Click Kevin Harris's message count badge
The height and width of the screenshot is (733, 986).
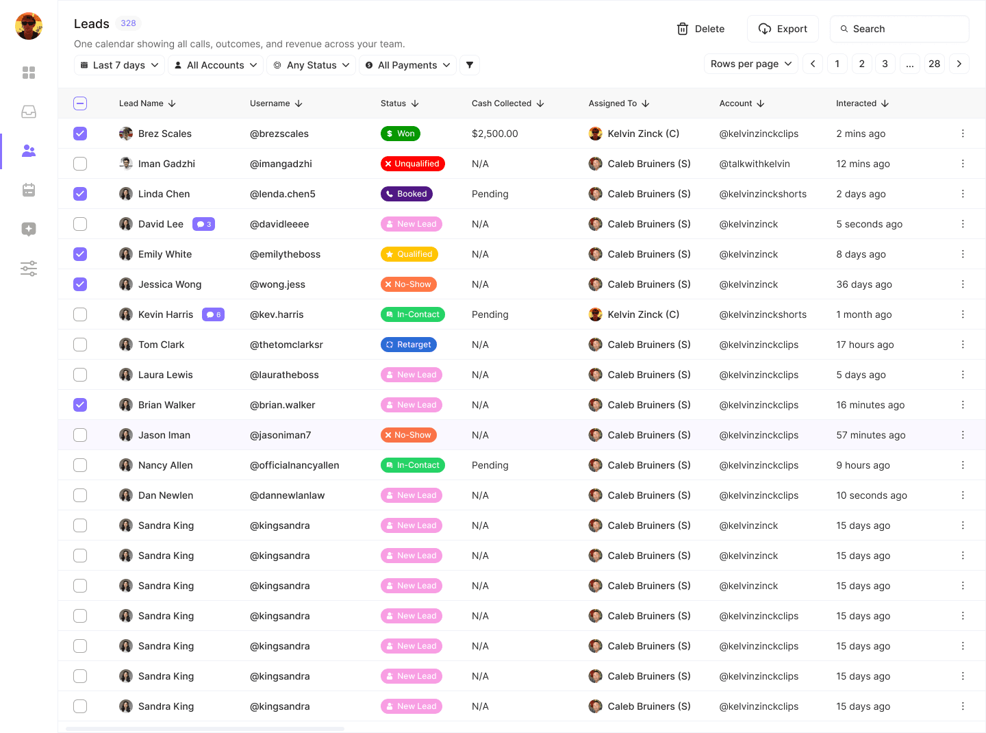tap(214, 314)
